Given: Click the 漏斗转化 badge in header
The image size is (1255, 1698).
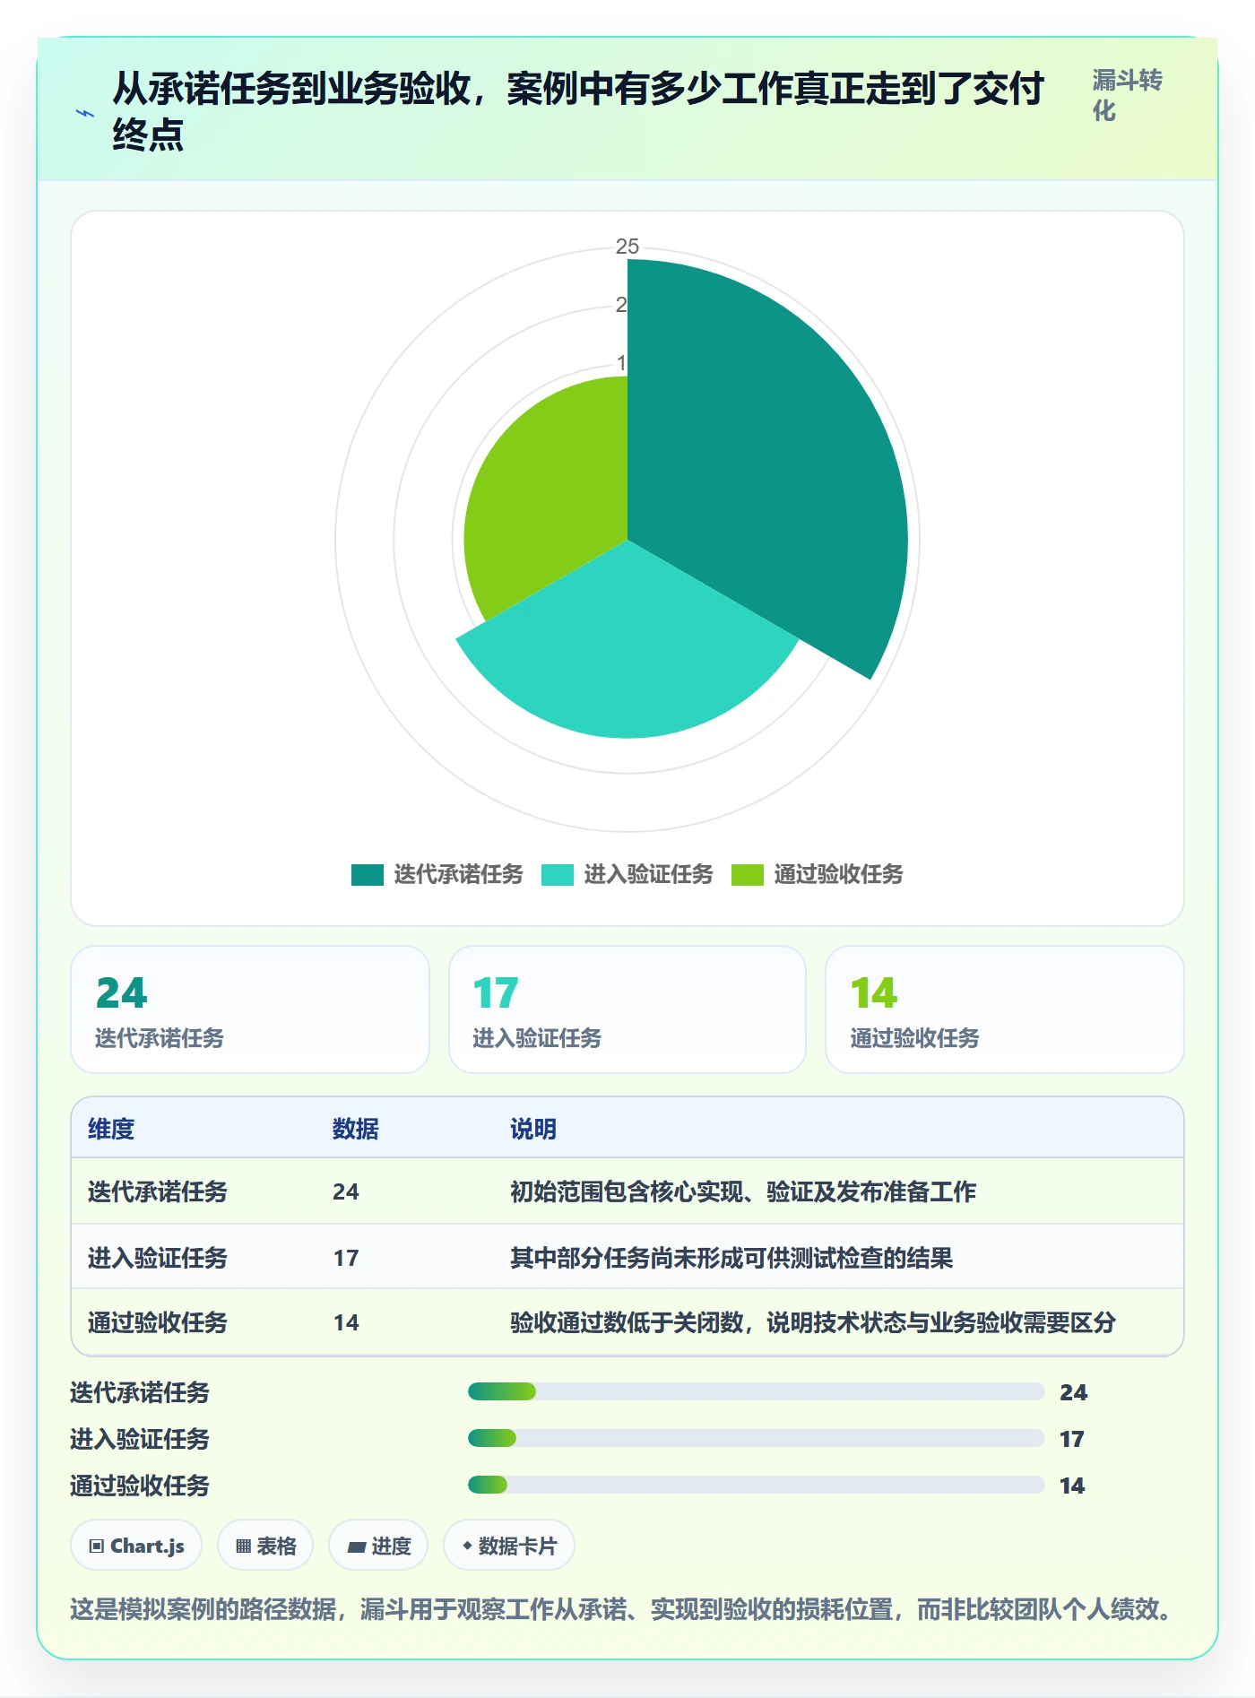Looking at the screenshot, I should (1127, 95).
